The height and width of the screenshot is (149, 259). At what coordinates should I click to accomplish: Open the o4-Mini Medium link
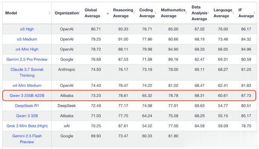[27, 85]
